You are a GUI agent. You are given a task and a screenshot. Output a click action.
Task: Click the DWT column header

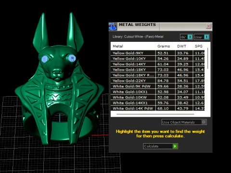pyautogui.click(x=181, y=46)
